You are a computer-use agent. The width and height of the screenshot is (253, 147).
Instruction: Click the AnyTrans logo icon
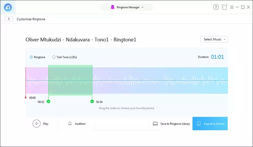tap(8, 7)
